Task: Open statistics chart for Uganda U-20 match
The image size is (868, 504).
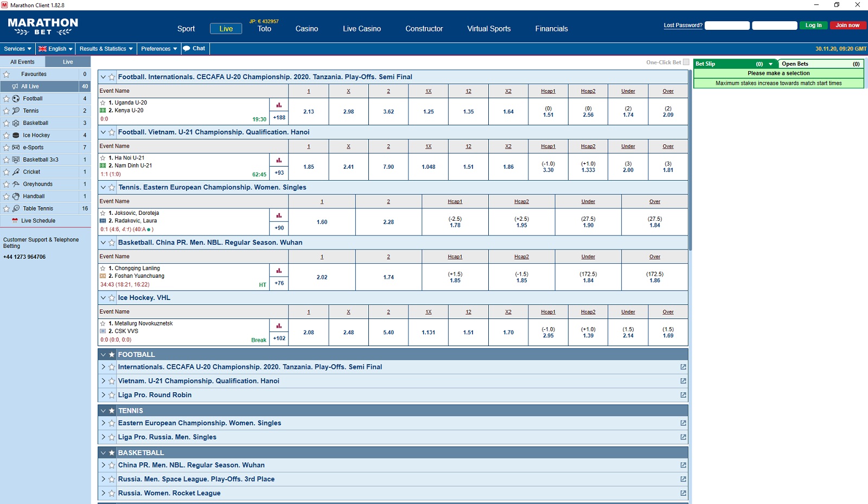Action: tap(279, 105)
